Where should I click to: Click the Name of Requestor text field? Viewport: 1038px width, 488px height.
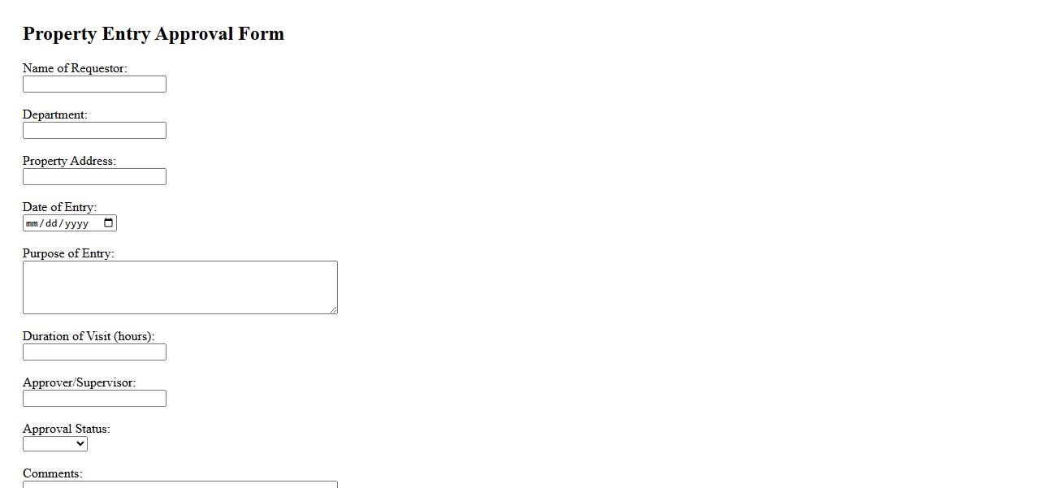[x=94, y=84]
